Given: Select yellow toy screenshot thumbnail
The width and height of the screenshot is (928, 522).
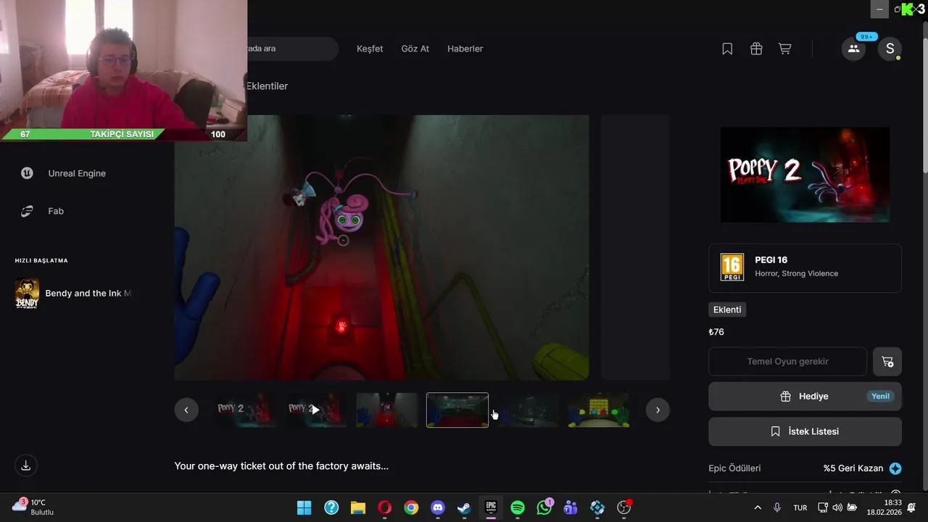Looking at the screenshot, I should pyautogui.click(x=599, y=410).
